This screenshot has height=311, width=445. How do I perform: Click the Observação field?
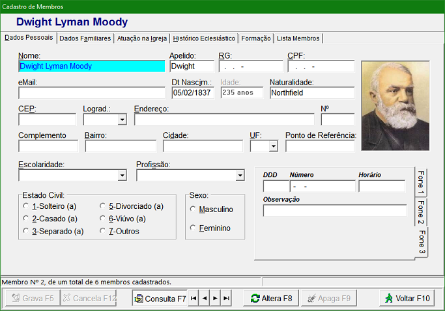coord(335,210)
